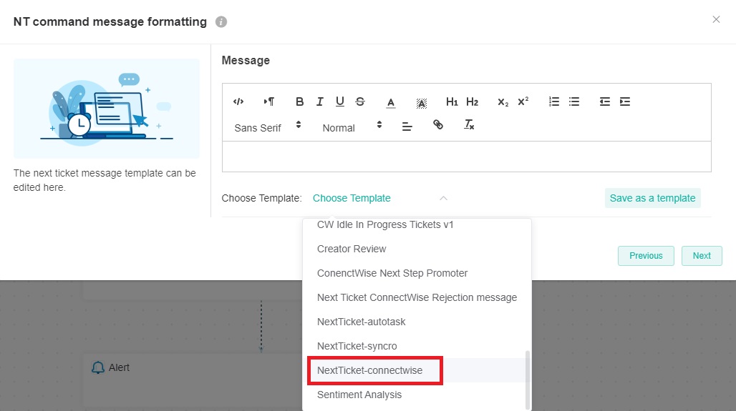Image resolution: width=736 pixels, height=411 pixels.
Task: Open the text color picker
Action: point(391,102)
